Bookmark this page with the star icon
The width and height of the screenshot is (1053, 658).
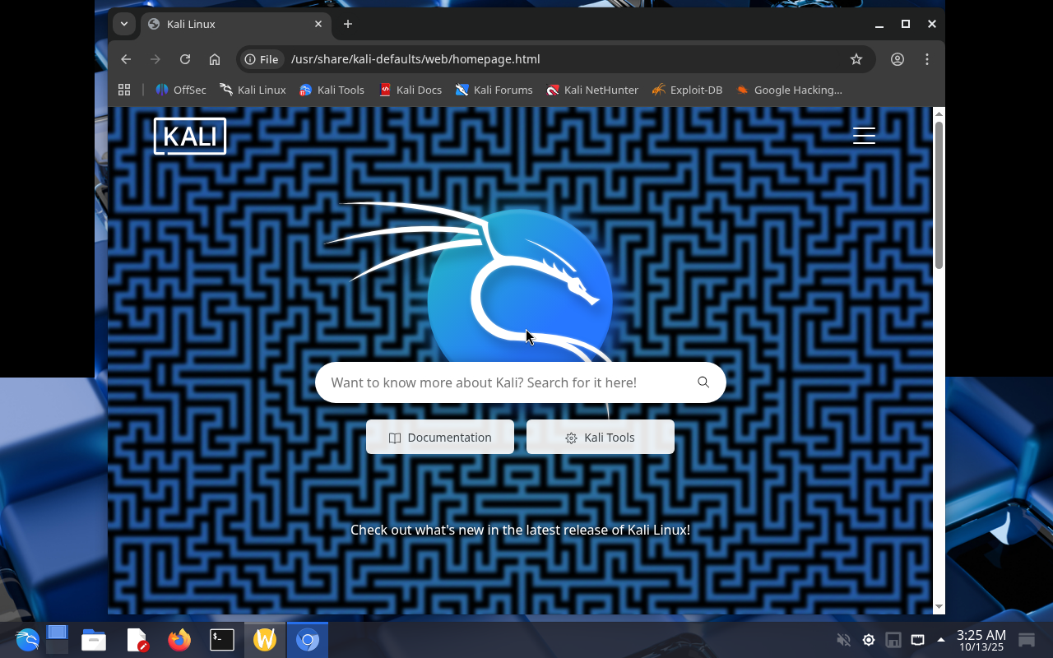click(x=856, y=59)
